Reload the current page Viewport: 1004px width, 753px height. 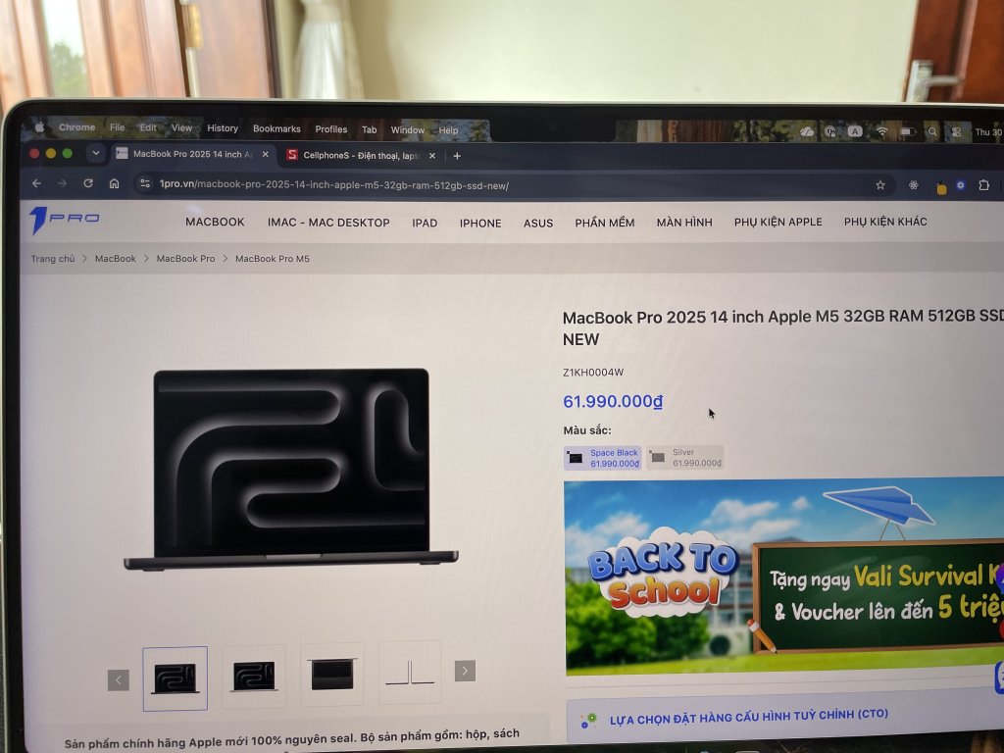(88, 183)
